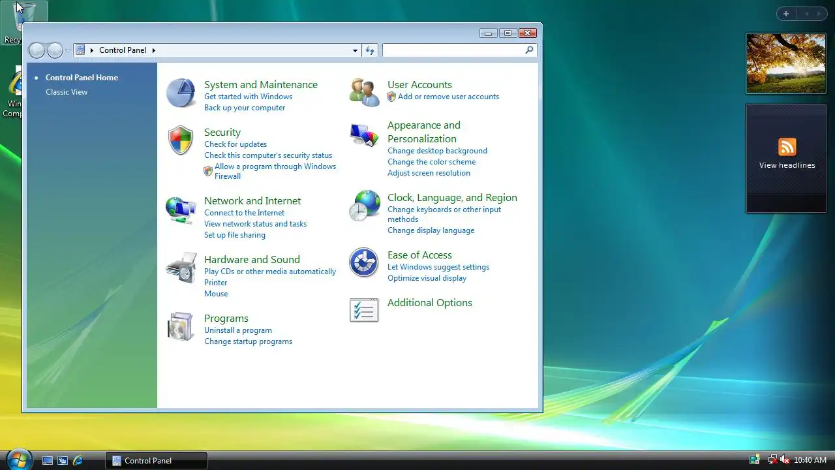Click the Back navigation arrow button
The image size is (835, 470).
coord(37,50)
